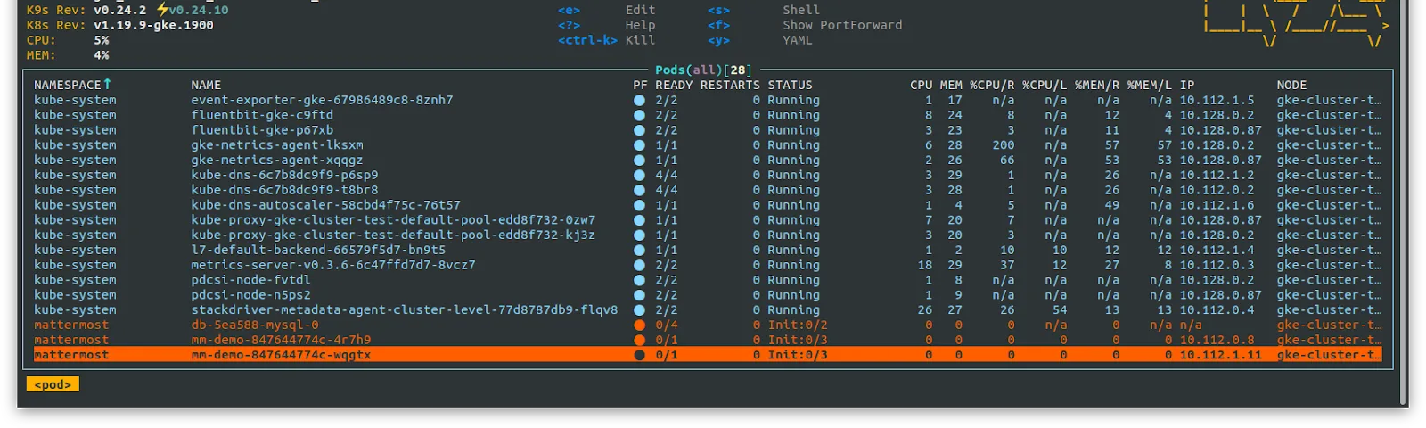Select pod fluentbit-gke-c9ftd by name
This screenshot has width=1426, height=428.
[262, 116]
